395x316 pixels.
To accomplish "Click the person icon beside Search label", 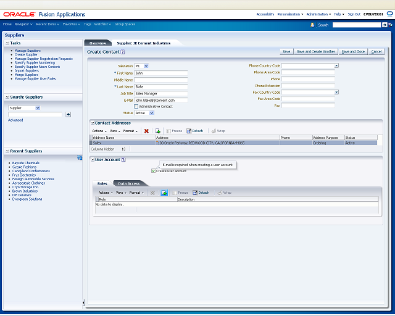I will (312, 25).
